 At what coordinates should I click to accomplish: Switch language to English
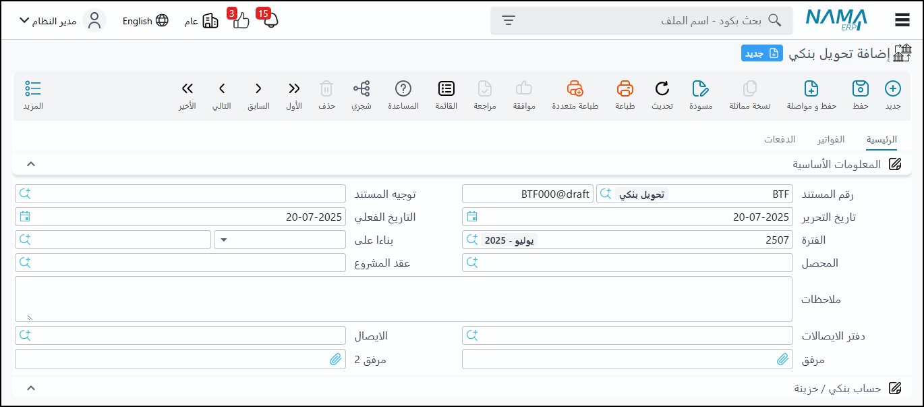[x=145, y=21]
